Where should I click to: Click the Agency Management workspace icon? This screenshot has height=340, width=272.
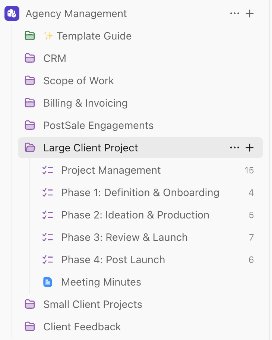[12, 13]
